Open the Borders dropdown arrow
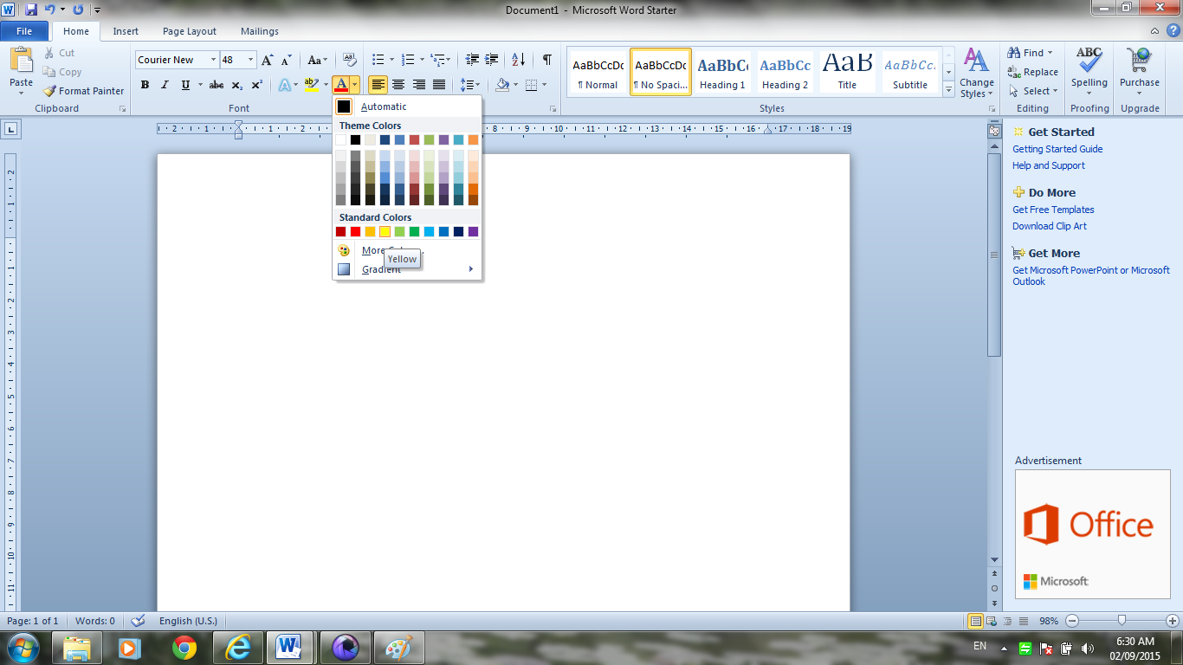The width and height of the screenshot is (1183, 665). pos(544,85)
